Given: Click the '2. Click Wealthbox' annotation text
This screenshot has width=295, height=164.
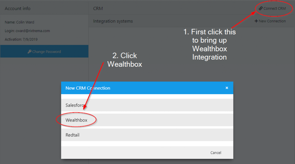Looking at the screenshot, I should click(x=125, y=60).
